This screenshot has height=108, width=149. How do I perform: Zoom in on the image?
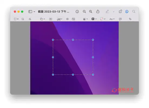pos(91,12)
